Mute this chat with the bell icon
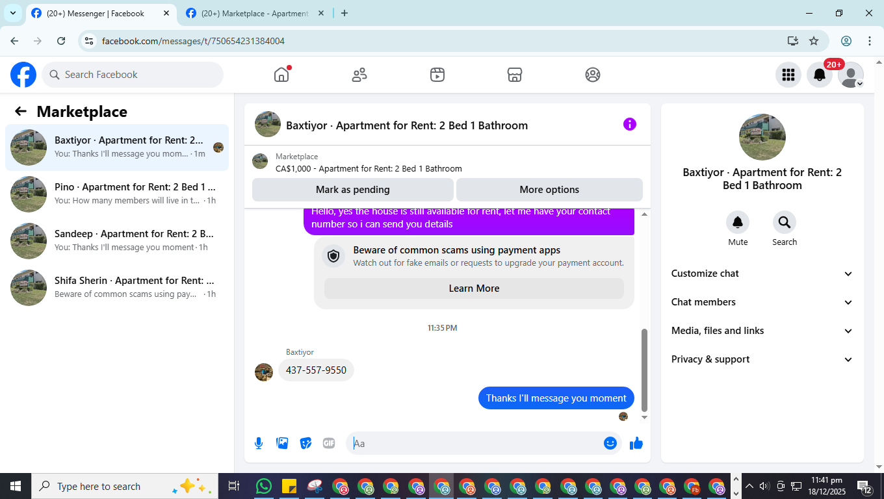The height and width of the screenshot is (499, 884). coord(738,222)
